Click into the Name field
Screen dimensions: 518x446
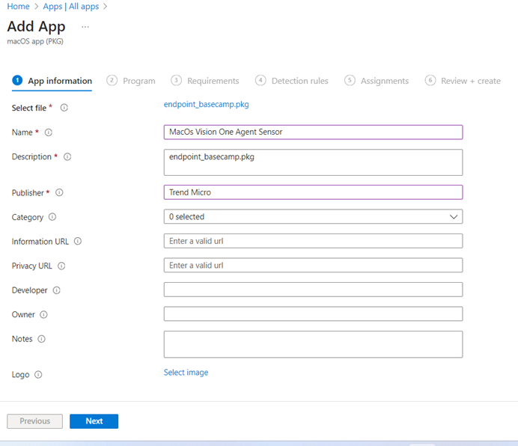tap(313, 132)
